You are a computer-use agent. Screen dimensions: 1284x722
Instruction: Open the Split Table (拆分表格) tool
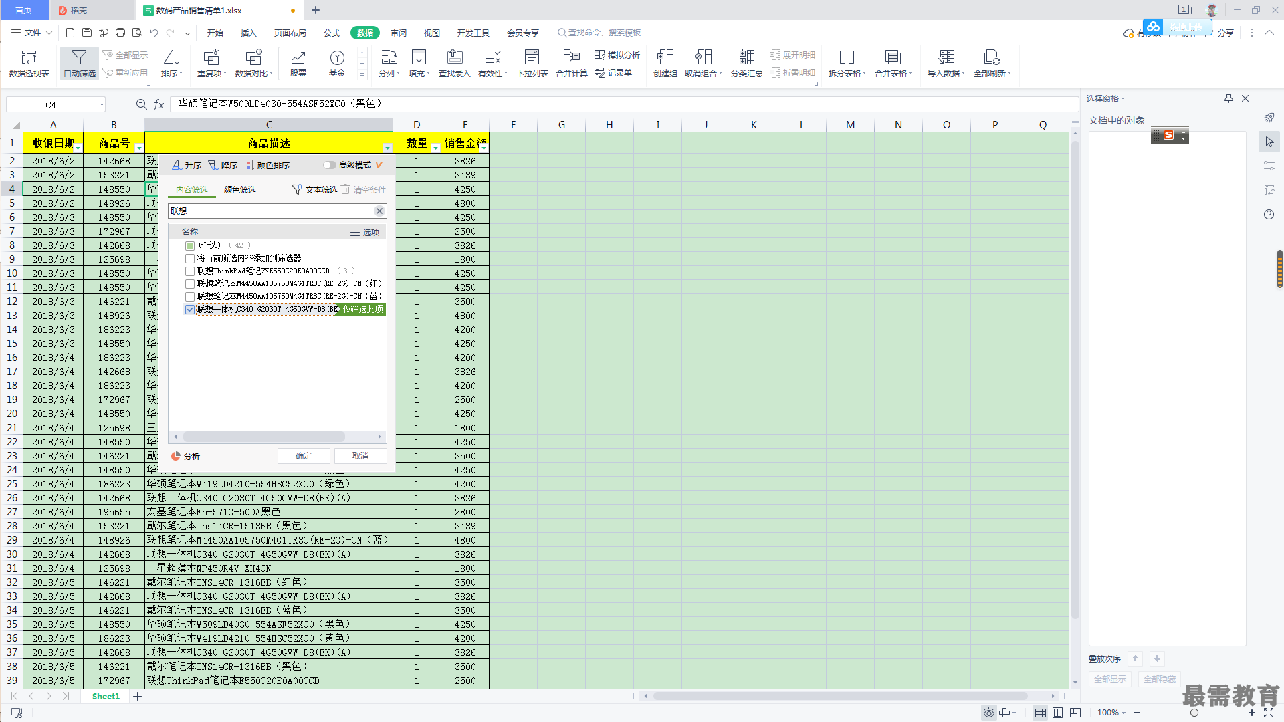pyautogui.click(x=847, y=64)
